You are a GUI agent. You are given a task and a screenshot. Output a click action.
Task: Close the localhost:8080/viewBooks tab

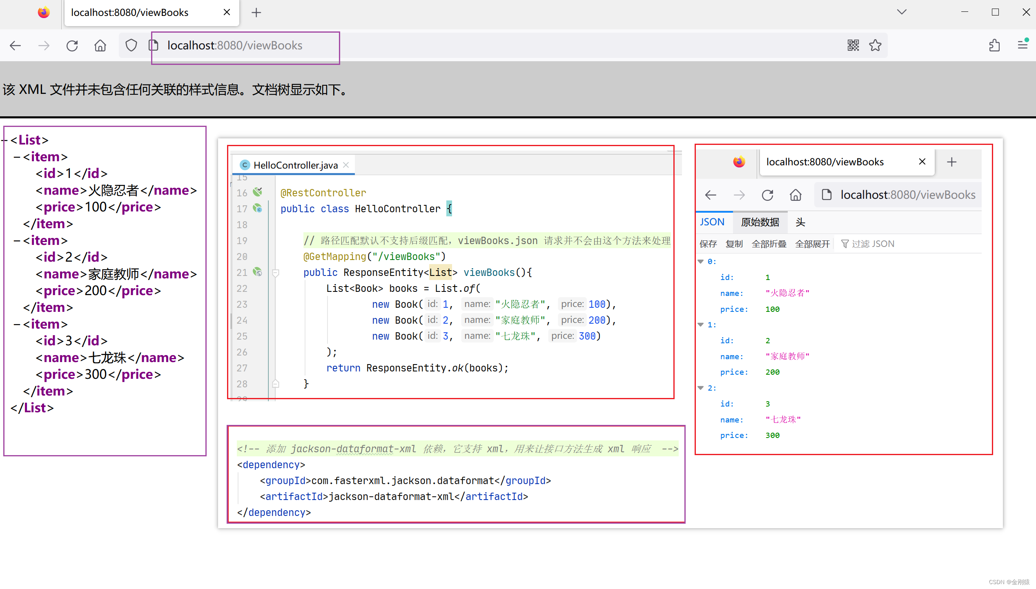227,12
